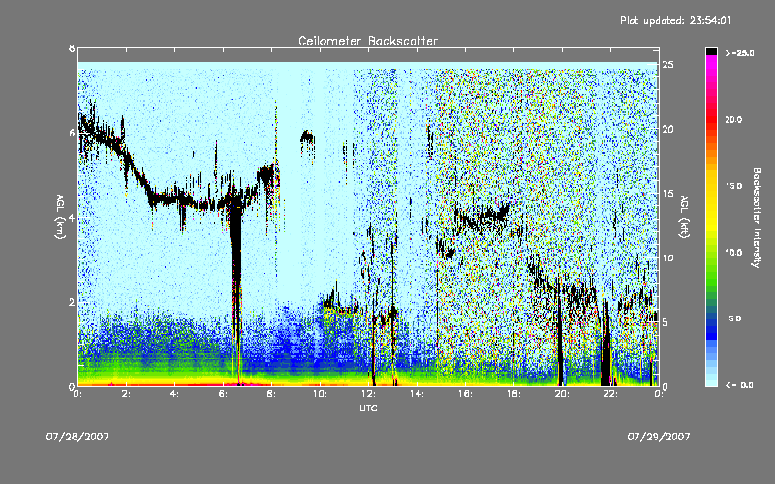The image size is (775, 484).
Task: Click the "8:" hour tick on the UTC axis
Action: (271, 394)
